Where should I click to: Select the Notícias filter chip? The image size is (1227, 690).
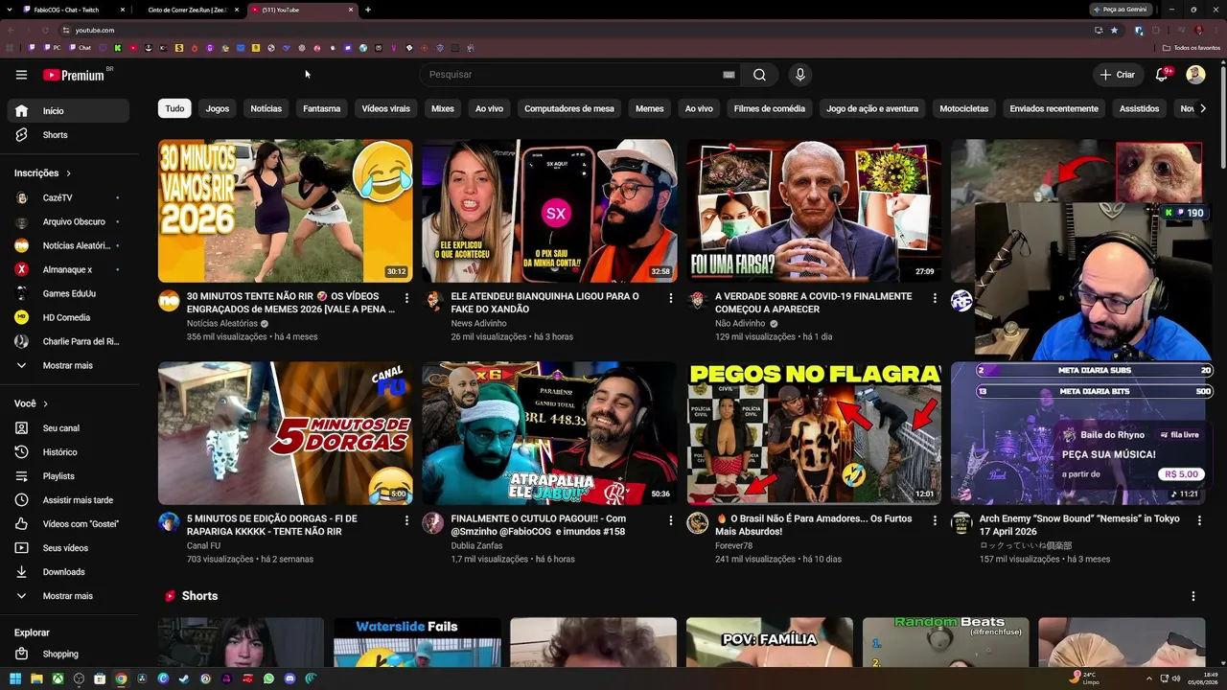[266, 109]
